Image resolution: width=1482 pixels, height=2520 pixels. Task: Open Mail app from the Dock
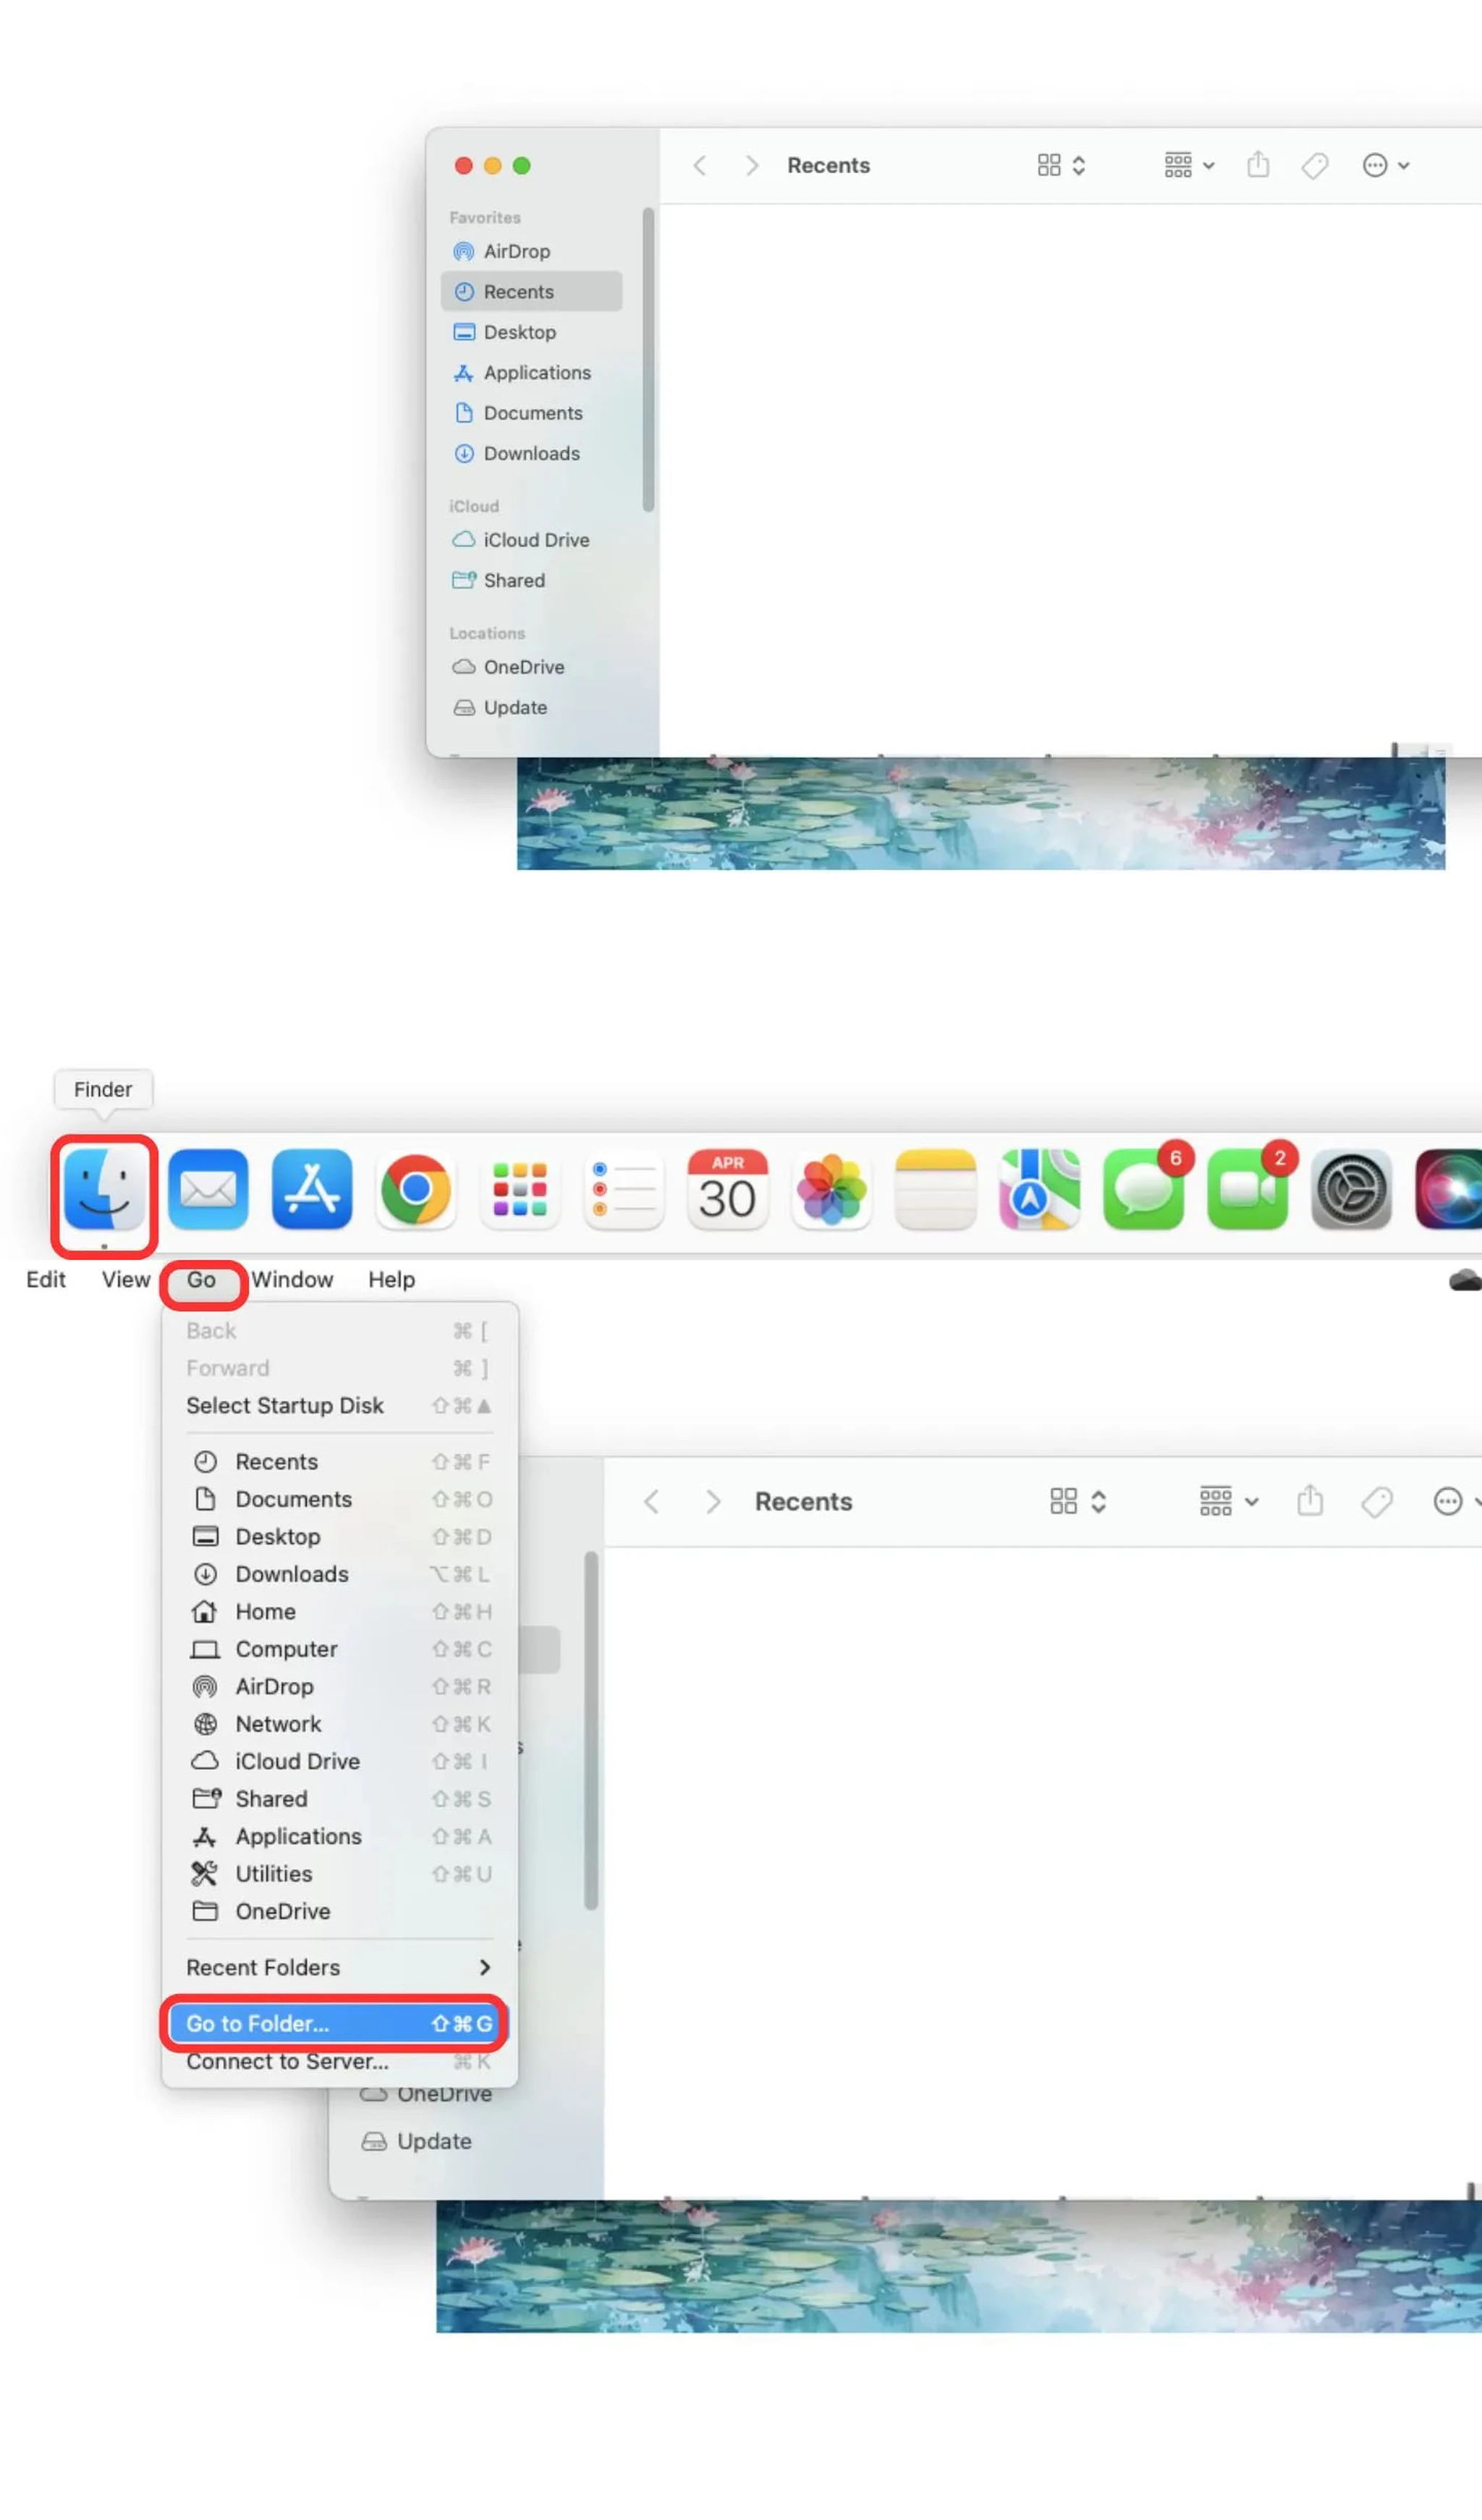coord(208,1191)
